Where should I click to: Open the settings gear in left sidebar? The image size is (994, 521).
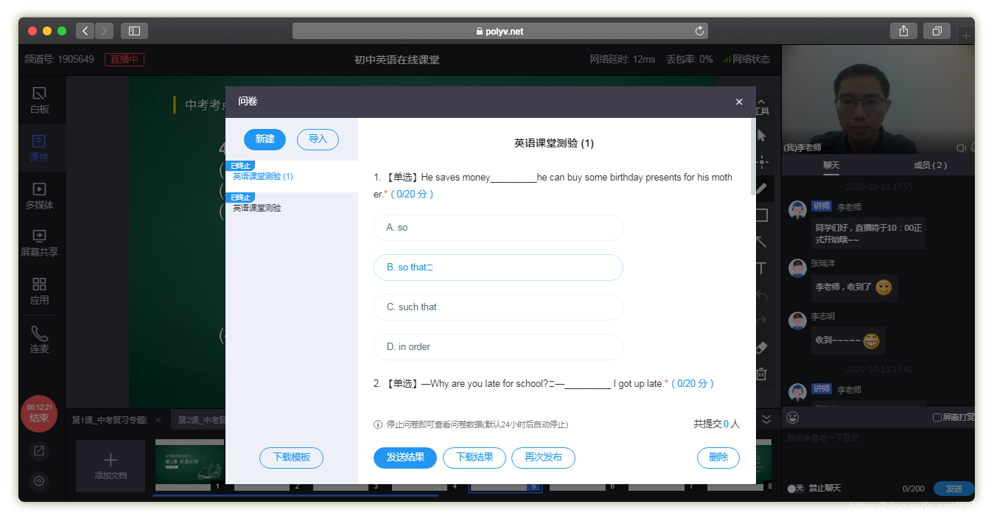coord(40,481)
